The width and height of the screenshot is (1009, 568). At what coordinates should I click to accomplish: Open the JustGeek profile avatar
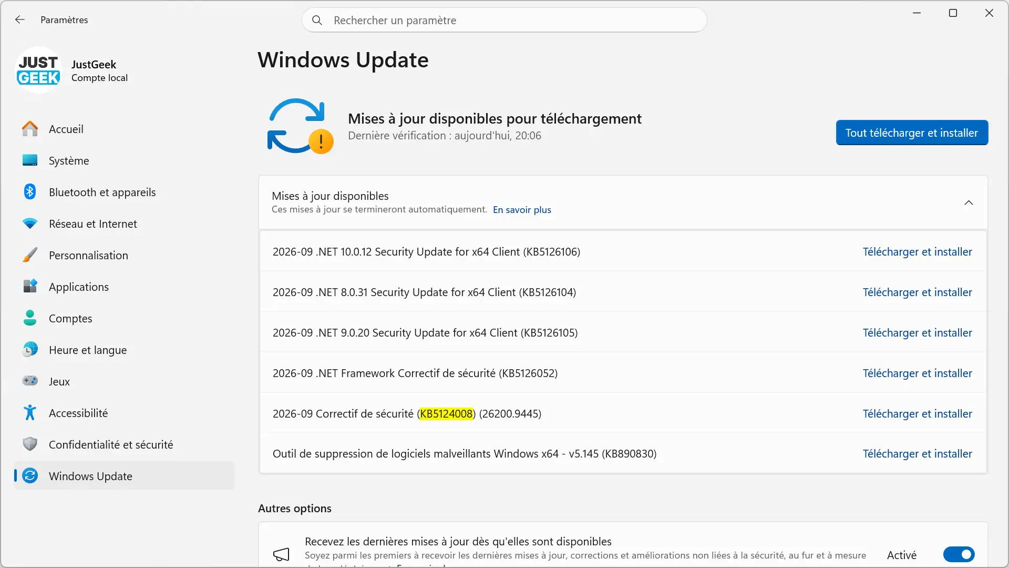click(38, 70)
